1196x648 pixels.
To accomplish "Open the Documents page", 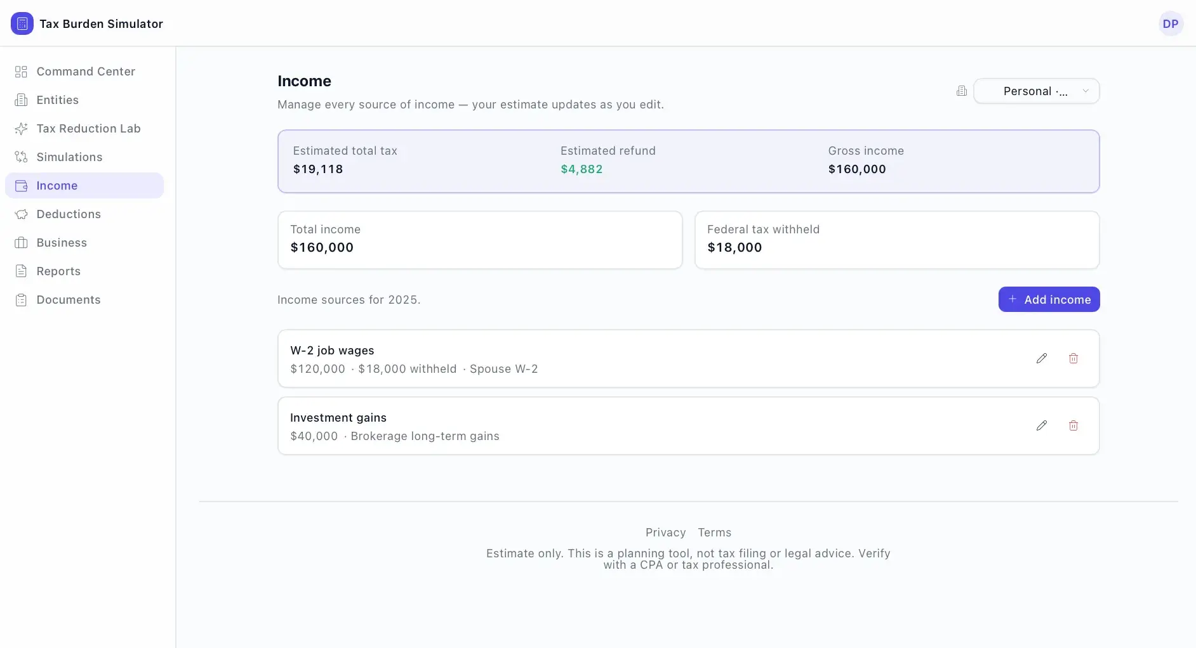I will (84, 300).
